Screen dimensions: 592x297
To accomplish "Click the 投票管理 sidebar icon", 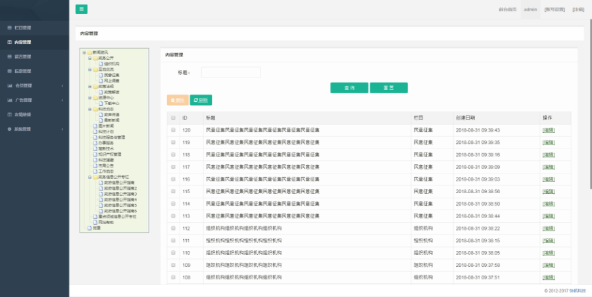I will coord(10,71).
